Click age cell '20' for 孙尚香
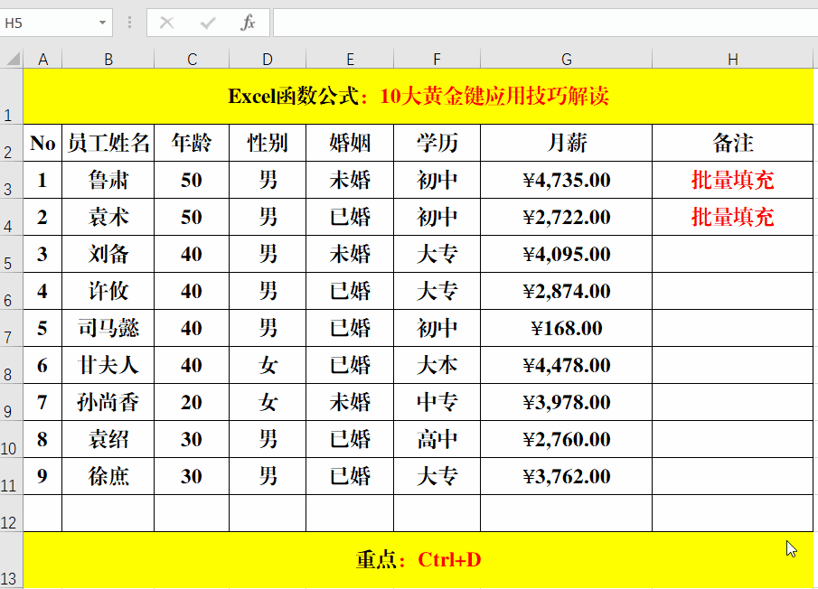The height and width of the screenshot is (589, 818). click(192, 402)
